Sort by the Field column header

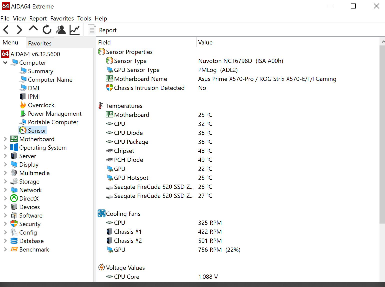pyautogui.click(x=146, y=42)
